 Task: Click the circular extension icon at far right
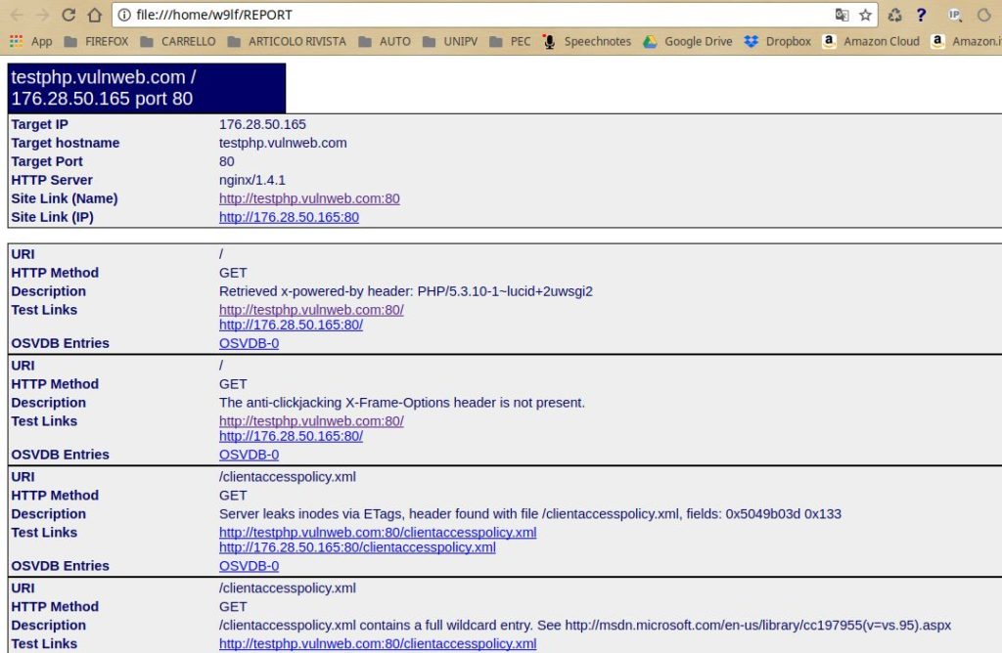pos(984,15)
